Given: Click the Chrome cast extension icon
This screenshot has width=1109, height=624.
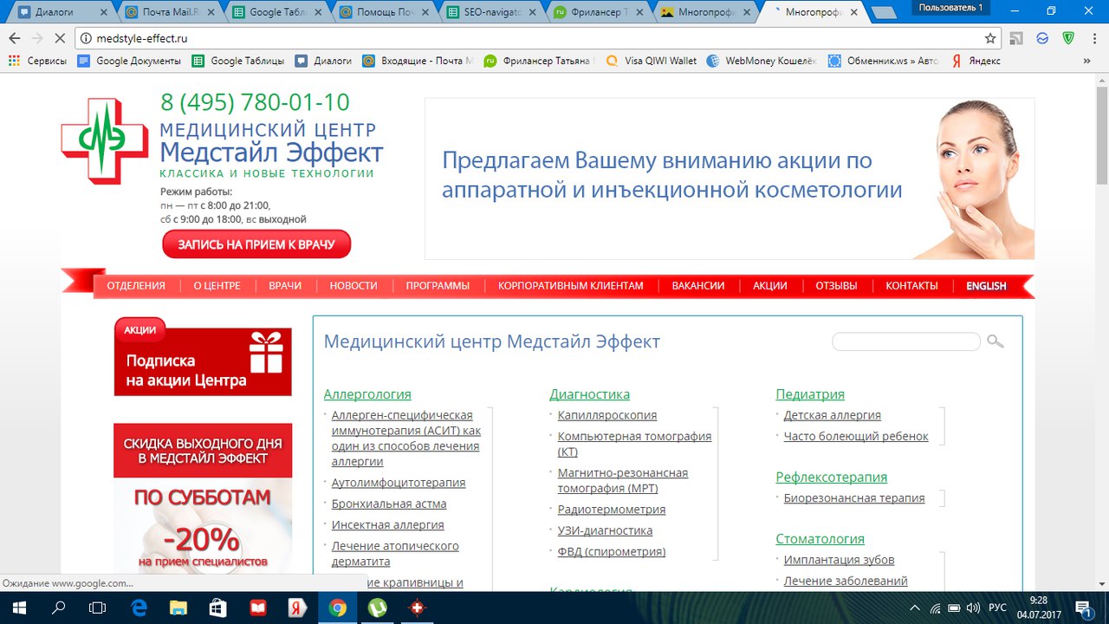Looking at the screenshot, I should click(x=1018, y=38).
